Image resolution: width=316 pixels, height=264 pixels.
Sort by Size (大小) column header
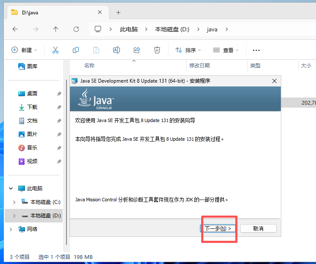click(306, 66)
